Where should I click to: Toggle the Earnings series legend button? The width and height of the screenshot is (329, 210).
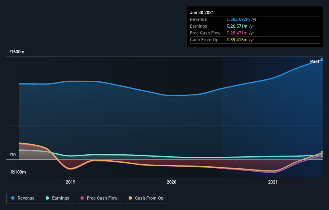57,198
